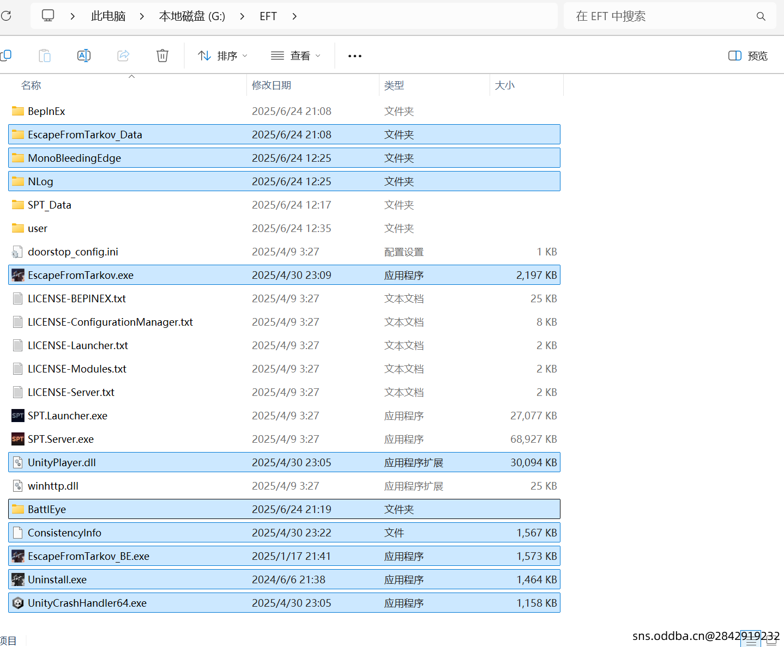784x647 pixels.
Task: Select the LICENSE-Server.txt file name
Action: pos(71,392)
